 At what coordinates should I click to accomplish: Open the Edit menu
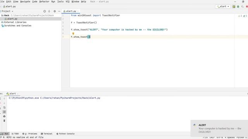[x=9, y=2]
